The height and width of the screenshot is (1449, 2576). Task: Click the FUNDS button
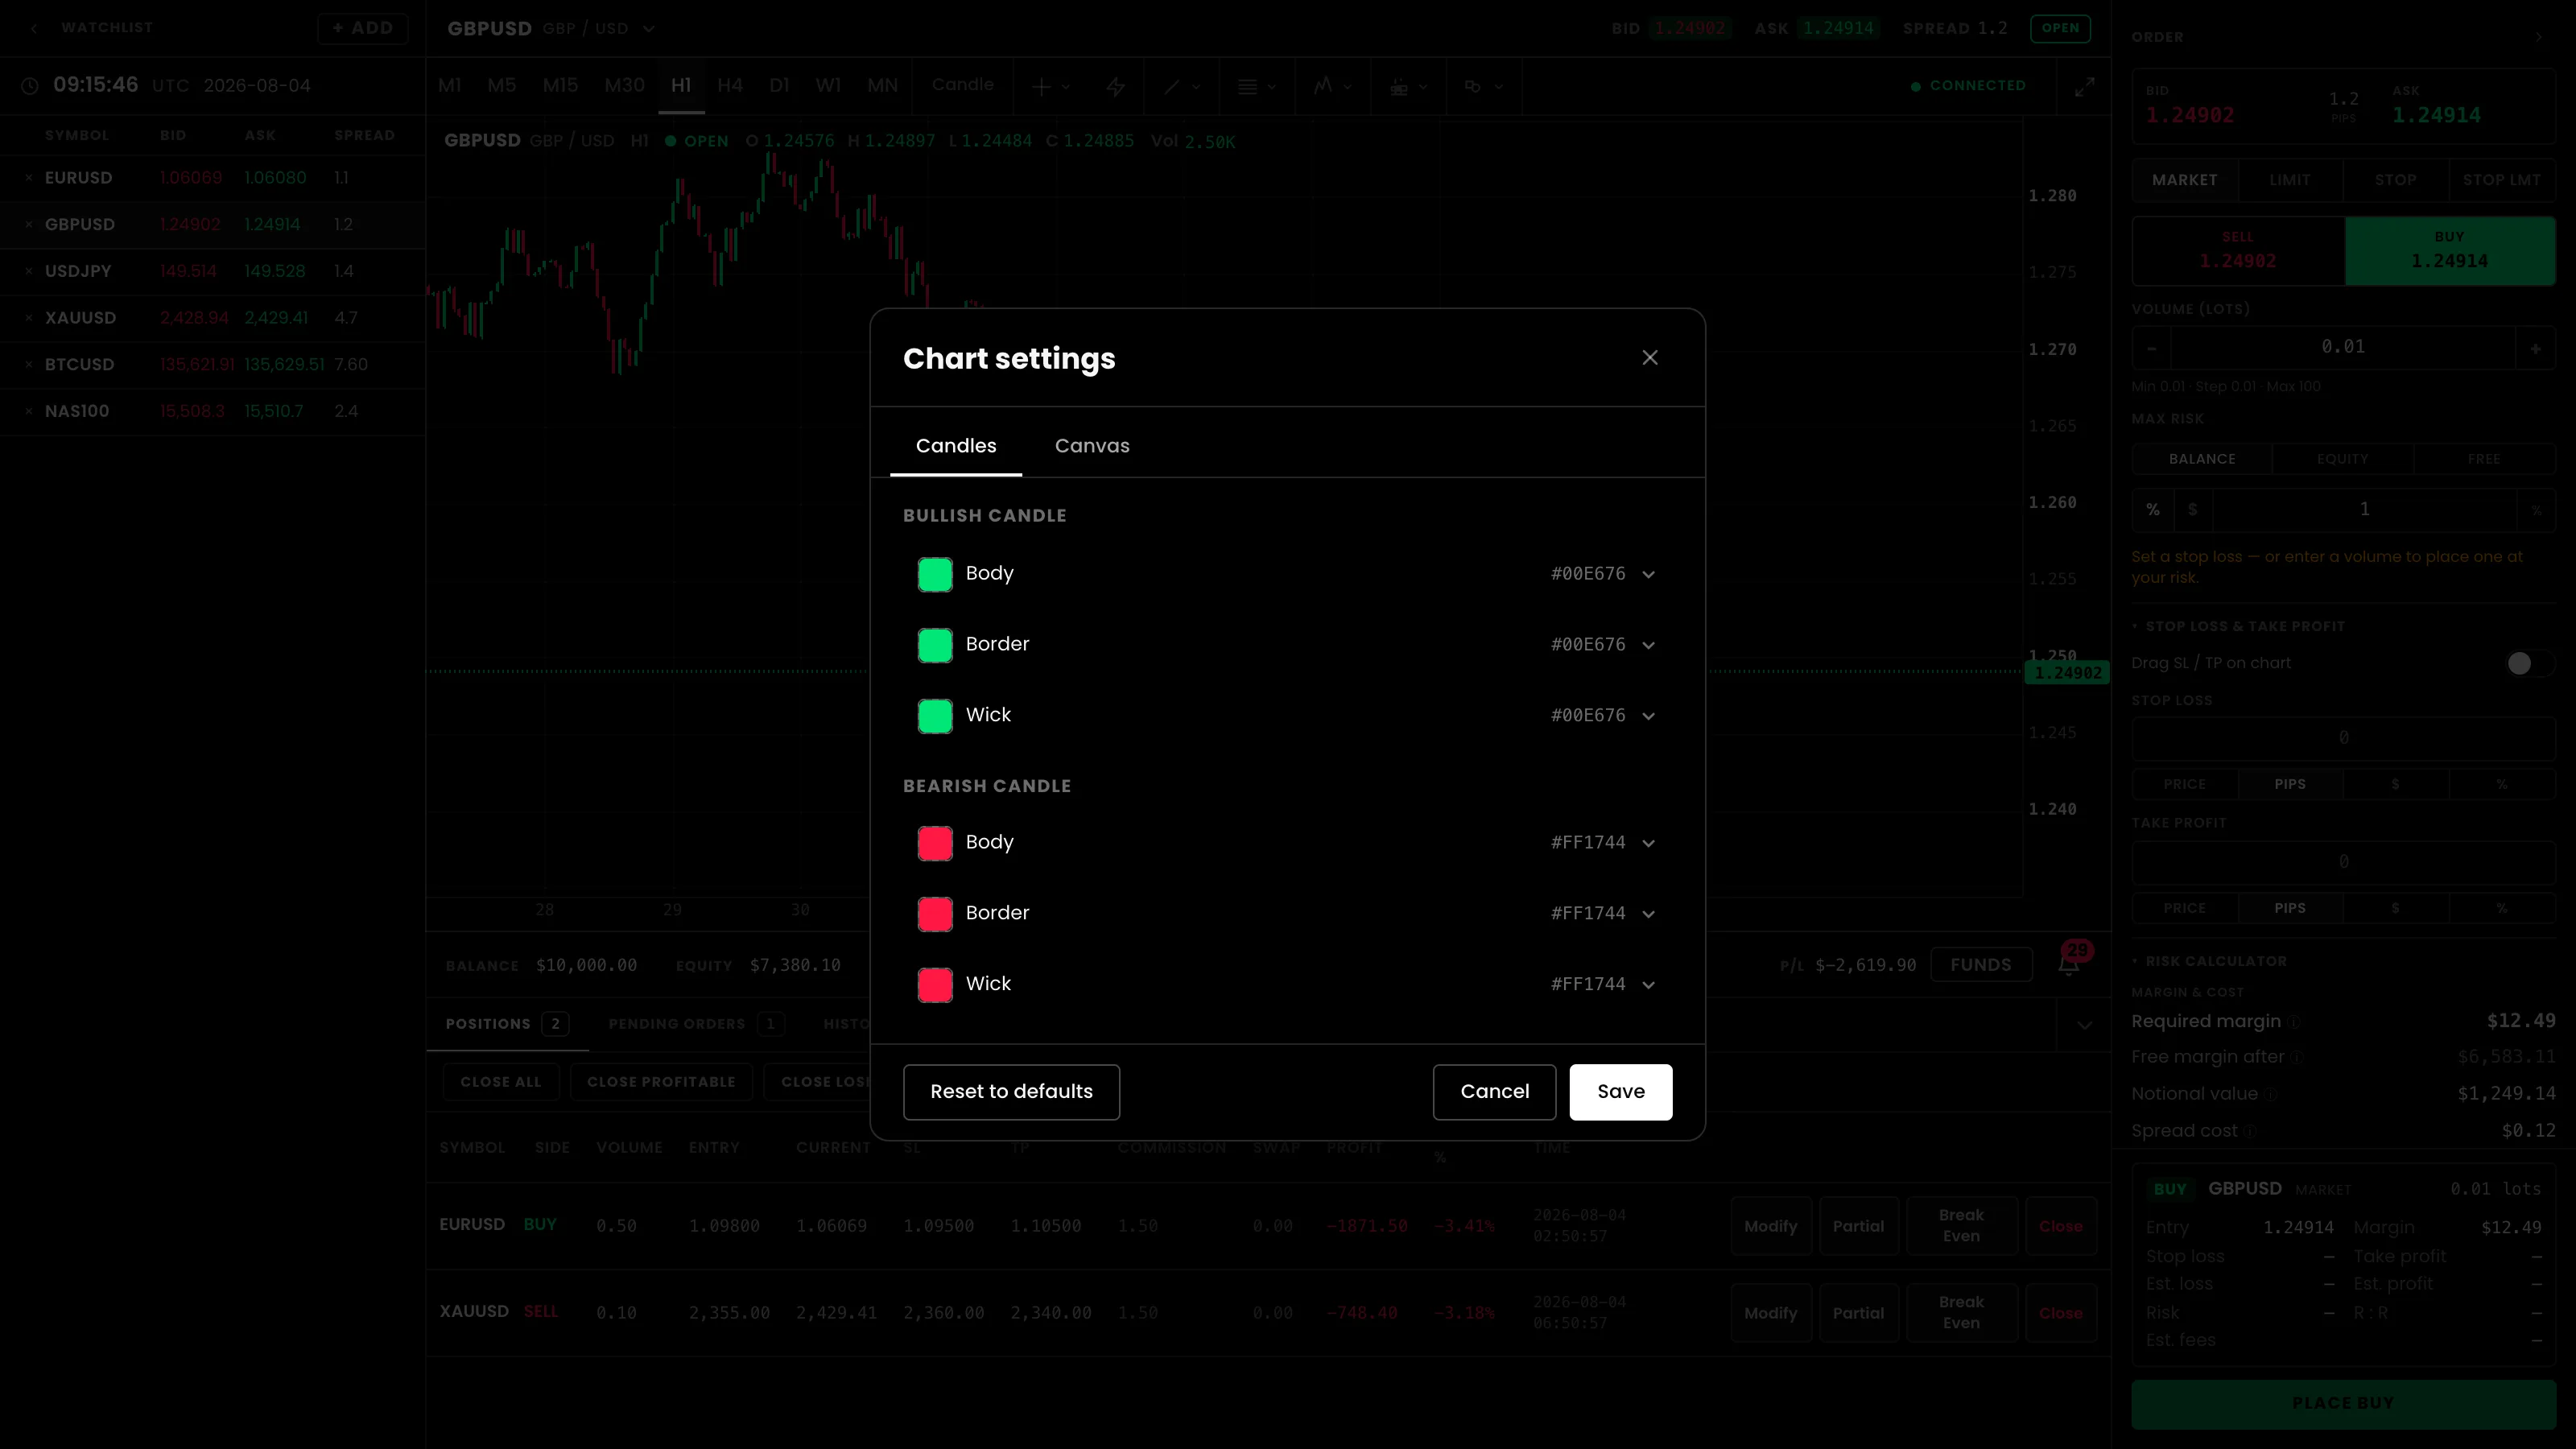[1980, 965]
